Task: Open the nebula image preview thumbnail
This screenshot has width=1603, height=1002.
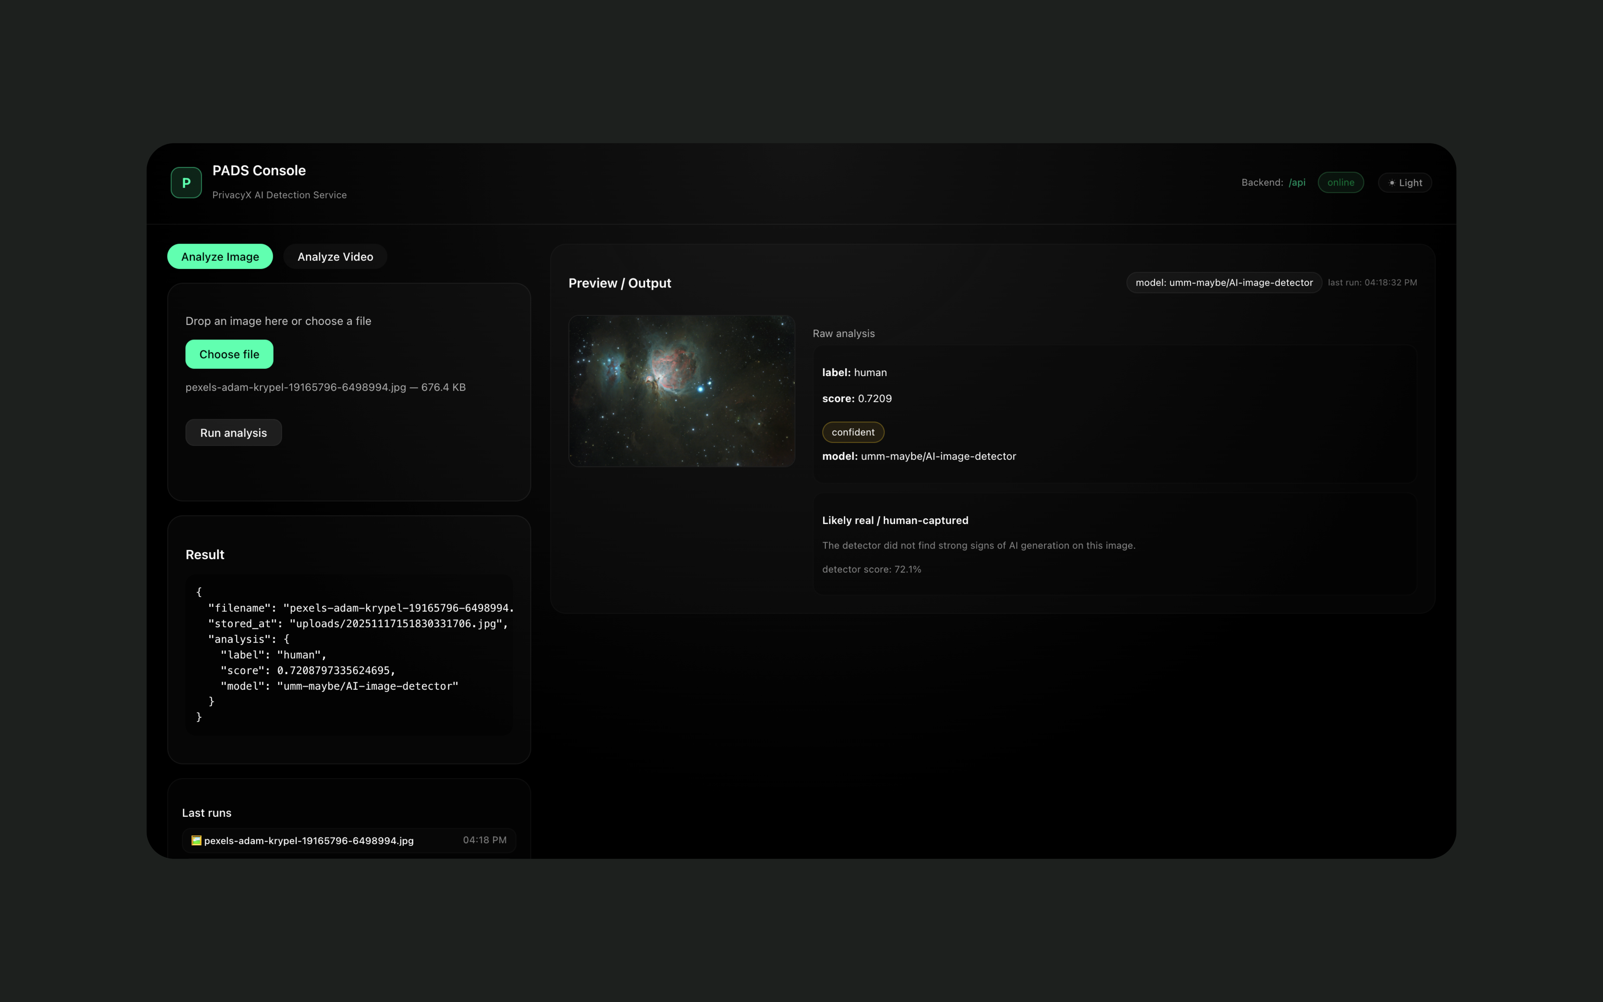Action: pyautogui.click(x=681, y=391)
